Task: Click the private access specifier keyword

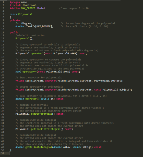Action: point(15,20)
